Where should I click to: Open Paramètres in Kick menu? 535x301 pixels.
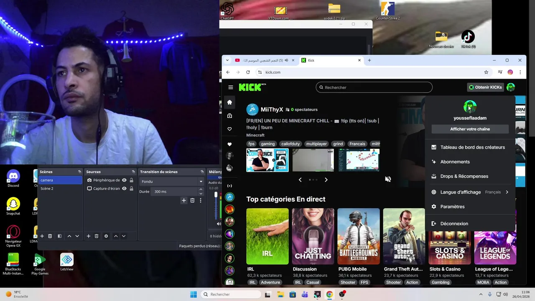(470, 207)
